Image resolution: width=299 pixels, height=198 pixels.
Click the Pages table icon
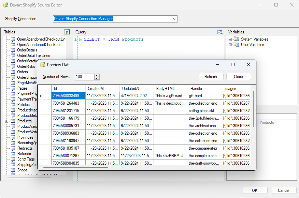13,88
